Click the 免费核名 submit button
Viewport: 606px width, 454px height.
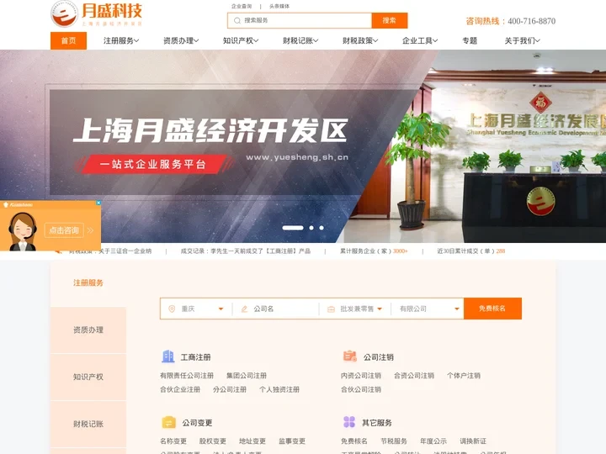coord(492,309)
